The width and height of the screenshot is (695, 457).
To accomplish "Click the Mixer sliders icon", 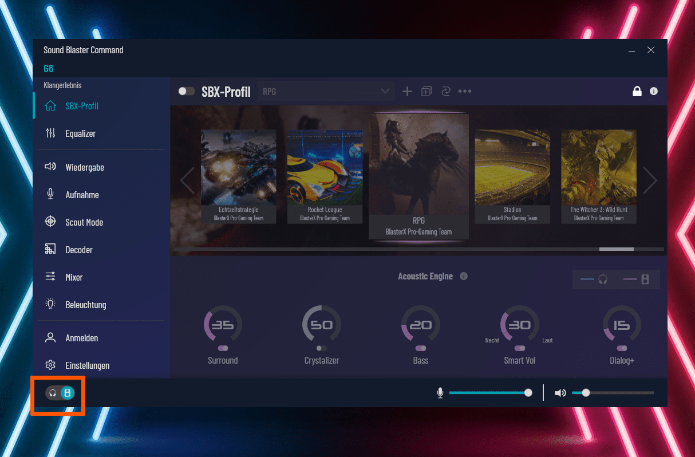I will click(50, 277).
